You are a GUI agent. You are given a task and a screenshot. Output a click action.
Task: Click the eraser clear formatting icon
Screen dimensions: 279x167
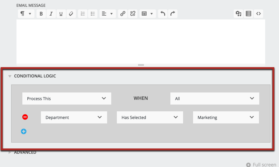point(71,14)
